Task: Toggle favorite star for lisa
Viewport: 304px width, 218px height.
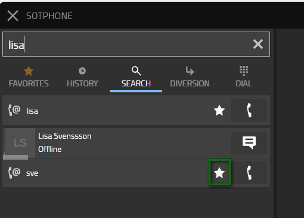Action: coord(219,110)
